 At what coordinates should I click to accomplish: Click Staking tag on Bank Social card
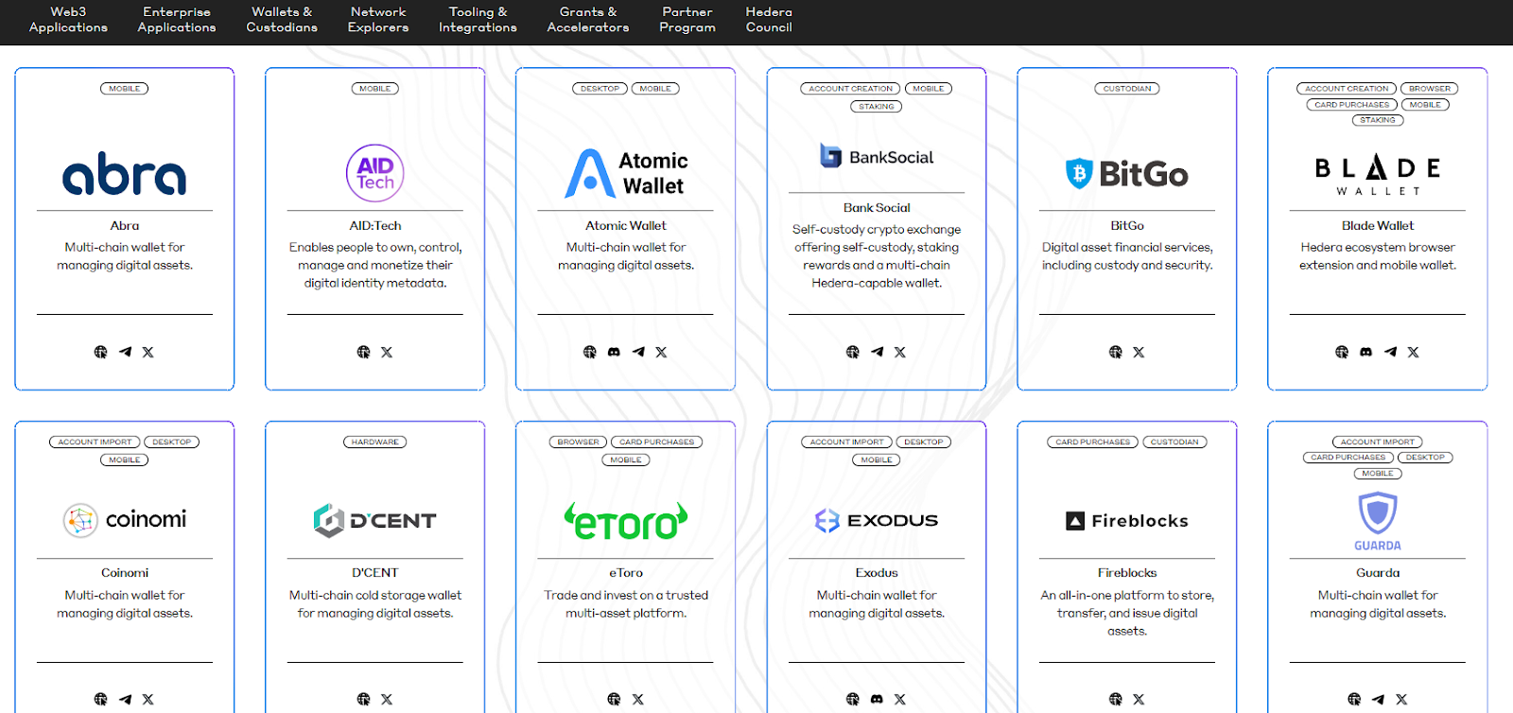877,107
